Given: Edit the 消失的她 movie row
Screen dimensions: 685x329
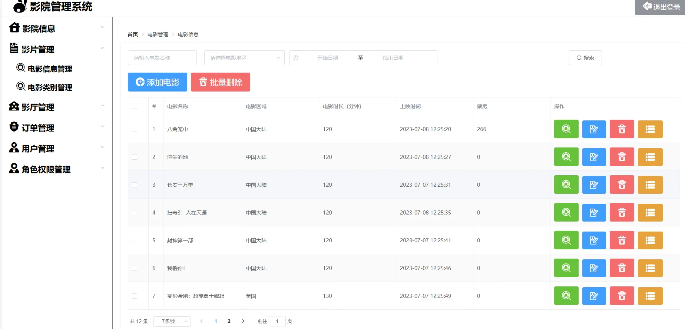Looking at the screenshot, I should 594,157.
